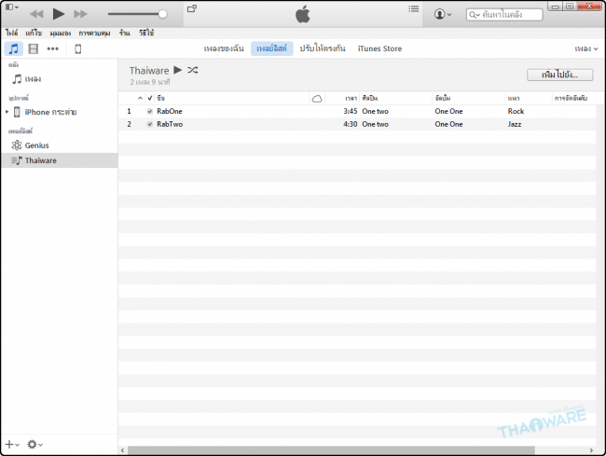
Task: Click the volume slider knob
Action: [163, 14]
